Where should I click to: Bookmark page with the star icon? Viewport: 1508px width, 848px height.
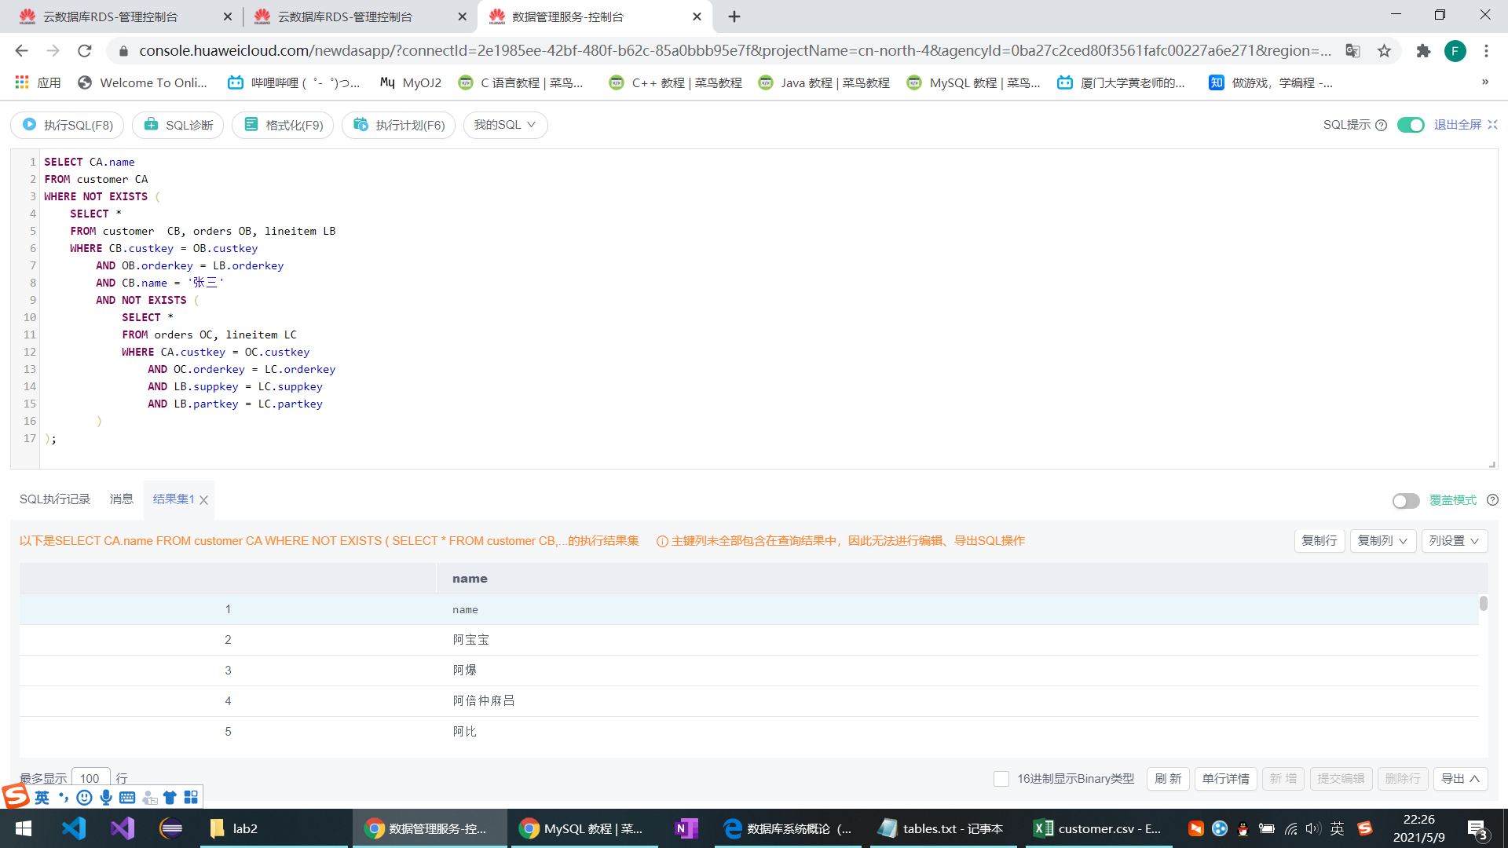[x=1384, y=51]
